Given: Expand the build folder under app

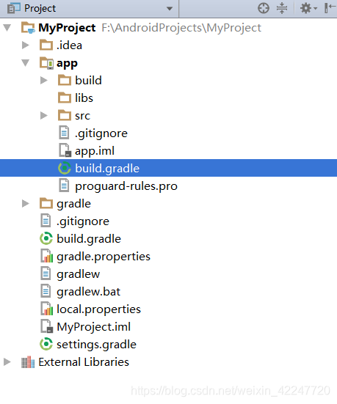Looking at the screenshot, I should pyautogui.click(x=44, y=81).
